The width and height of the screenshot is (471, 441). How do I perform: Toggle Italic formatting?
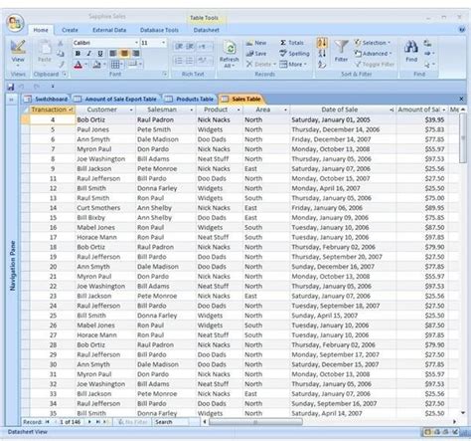coord(88,54)
